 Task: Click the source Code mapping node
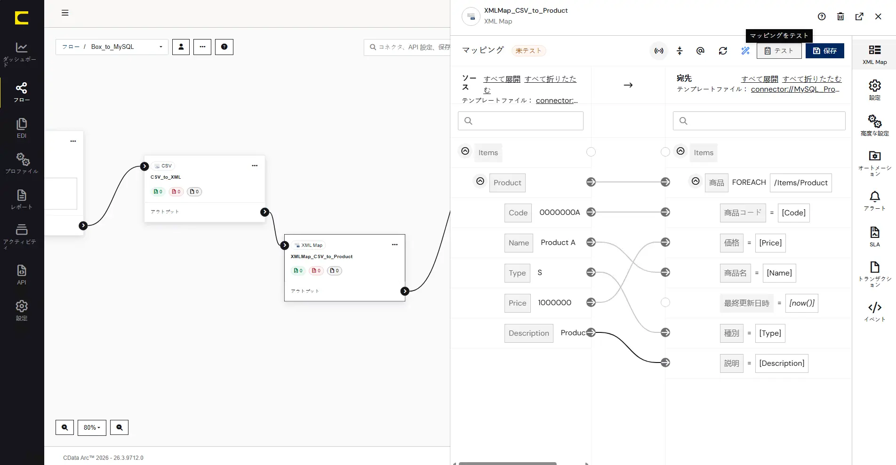point(591,212)
